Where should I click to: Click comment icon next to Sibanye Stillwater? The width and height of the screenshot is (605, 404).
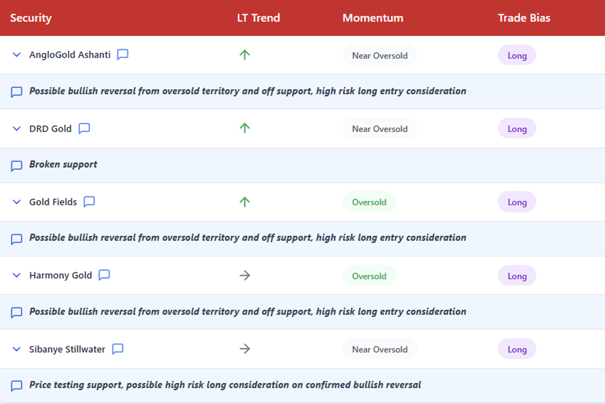pyautogui.click(x=118, y=349)
